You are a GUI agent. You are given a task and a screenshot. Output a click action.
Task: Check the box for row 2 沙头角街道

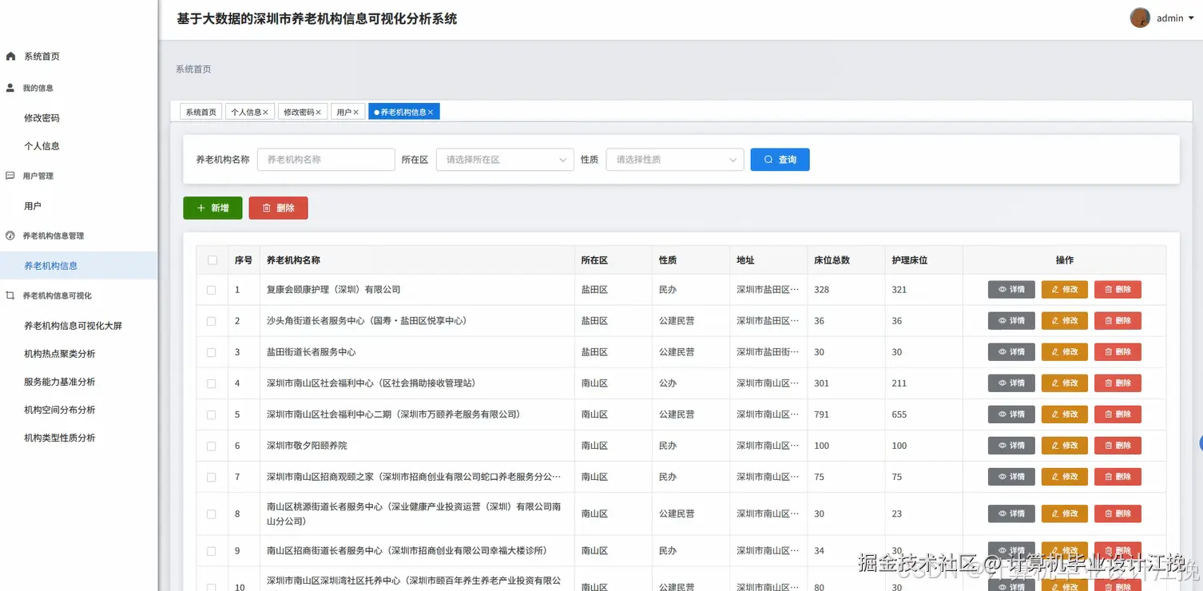212,321
